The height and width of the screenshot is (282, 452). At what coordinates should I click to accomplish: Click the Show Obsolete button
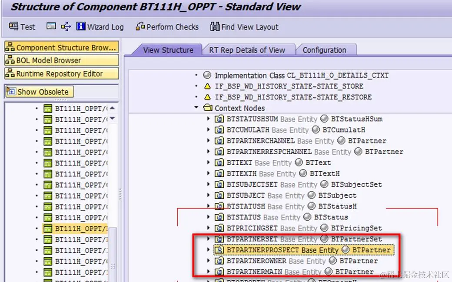point(40,92)
